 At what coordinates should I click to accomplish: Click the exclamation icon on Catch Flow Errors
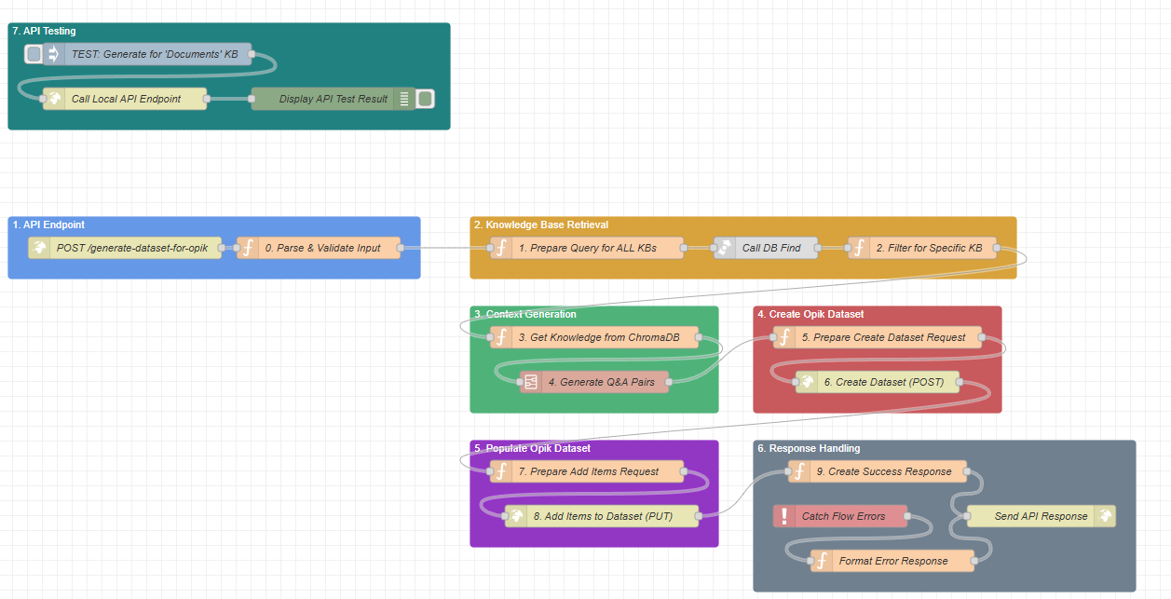(x=784, y=516)
